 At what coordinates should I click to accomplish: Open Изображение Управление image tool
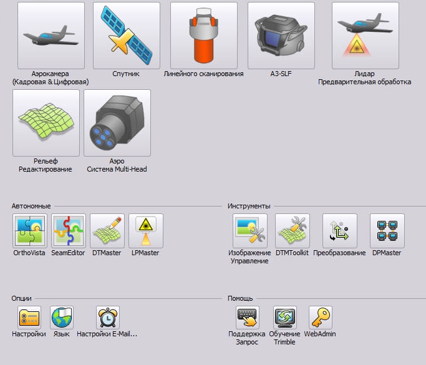[249, 231]
